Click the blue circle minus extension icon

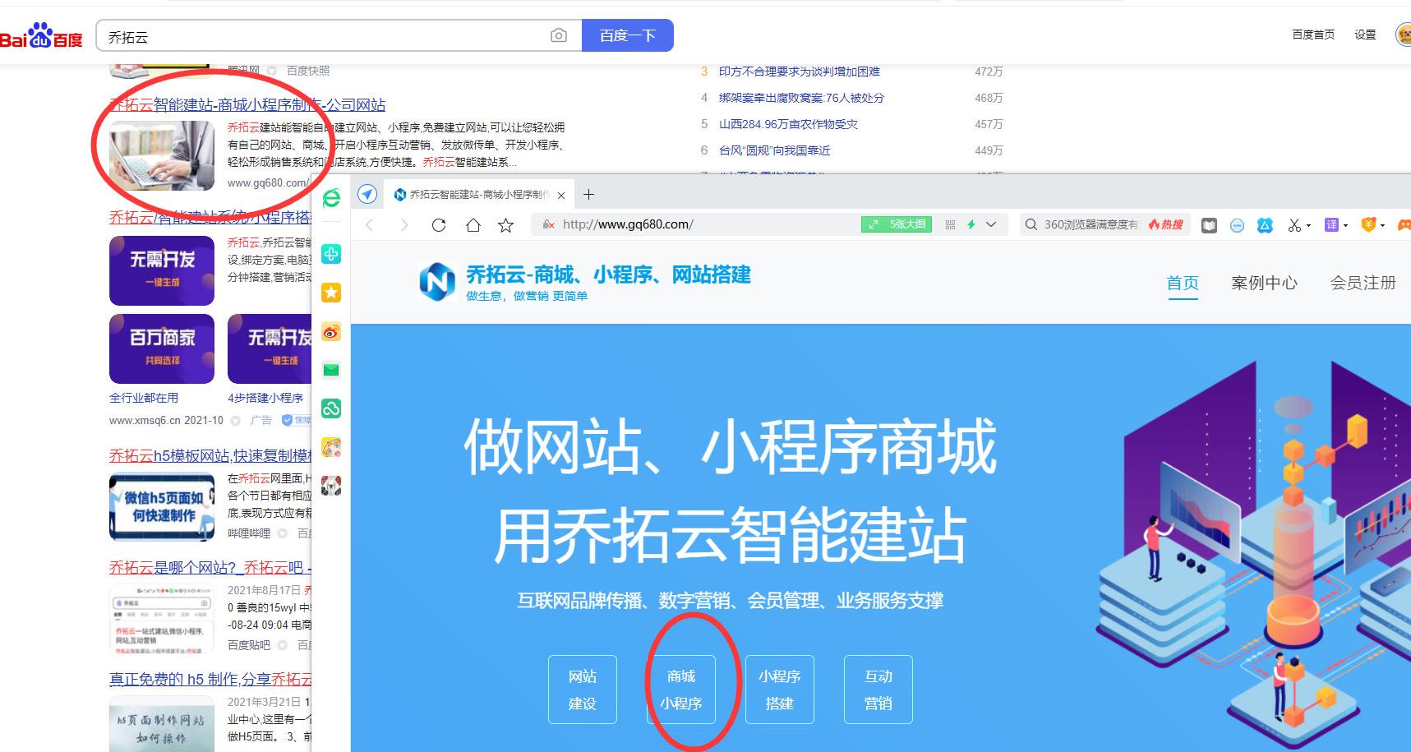[1237, 225]
